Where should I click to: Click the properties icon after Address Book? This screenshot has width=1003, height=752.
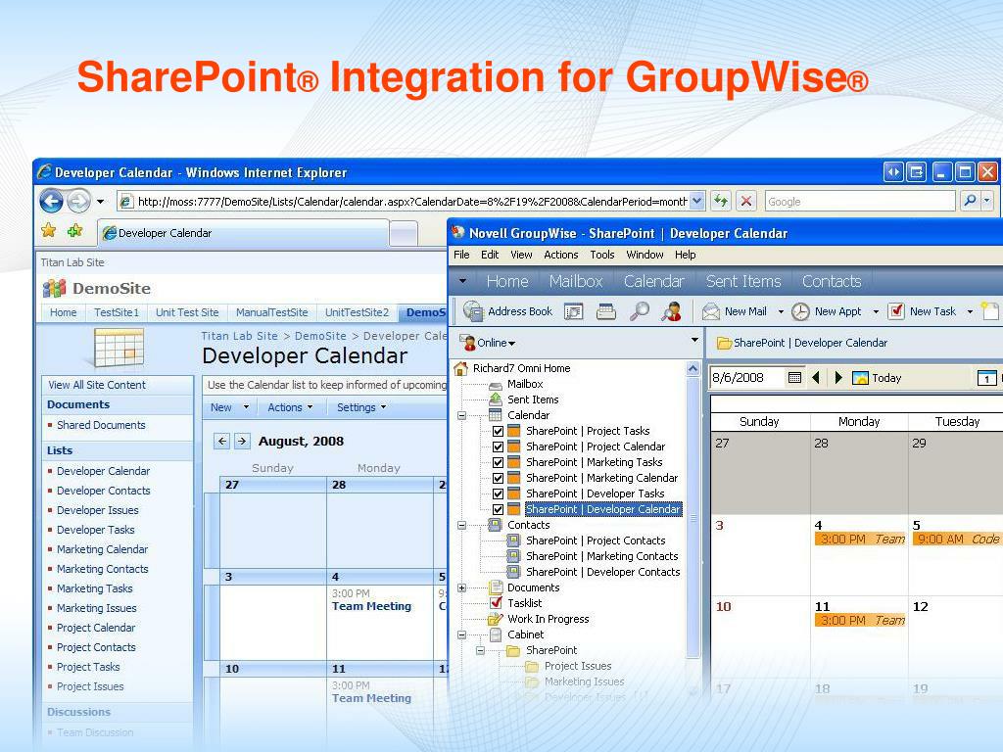574,311
